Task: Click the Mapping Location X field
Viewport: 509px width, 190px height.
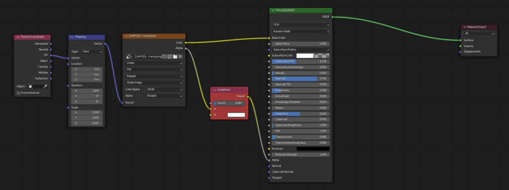Action: [86, 69]
